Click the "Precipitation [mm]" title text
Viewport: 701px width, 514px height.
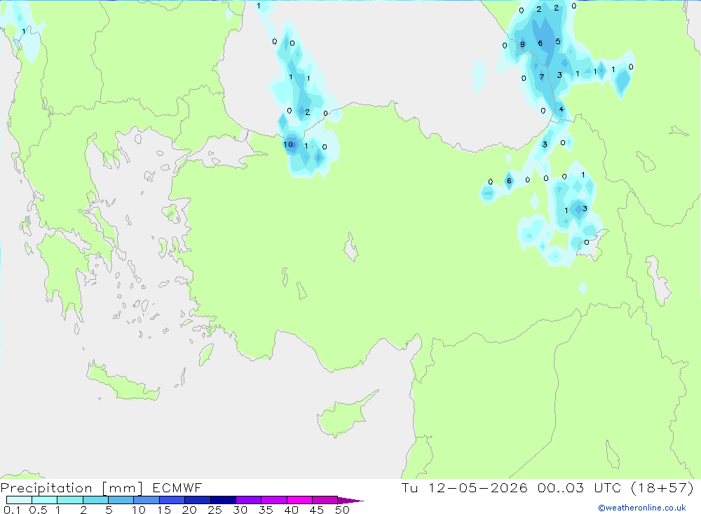(72, 488)
